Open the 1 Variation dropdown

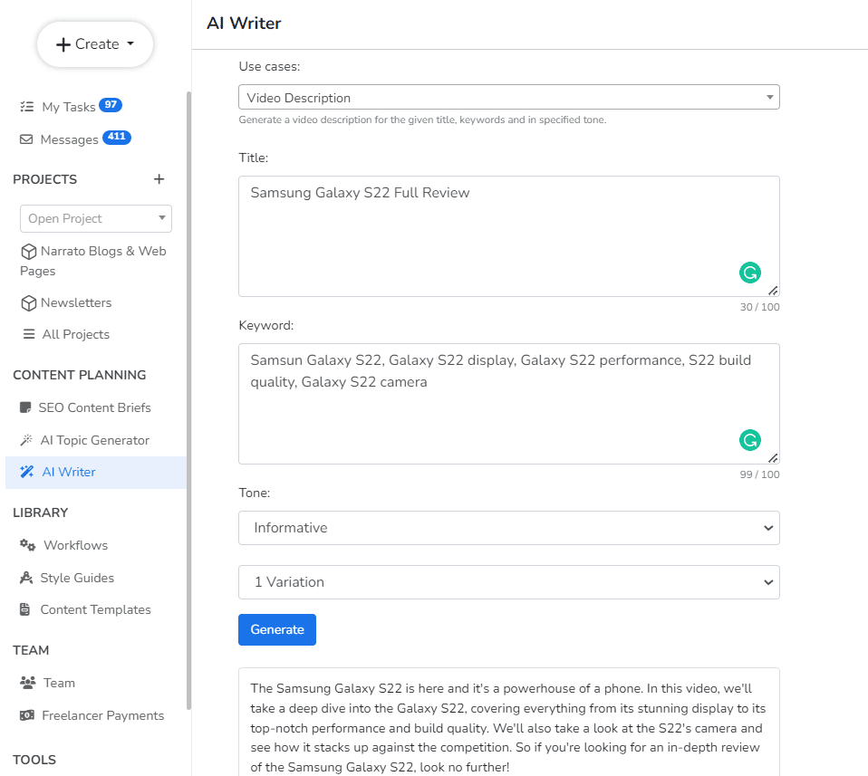point(508,582)
